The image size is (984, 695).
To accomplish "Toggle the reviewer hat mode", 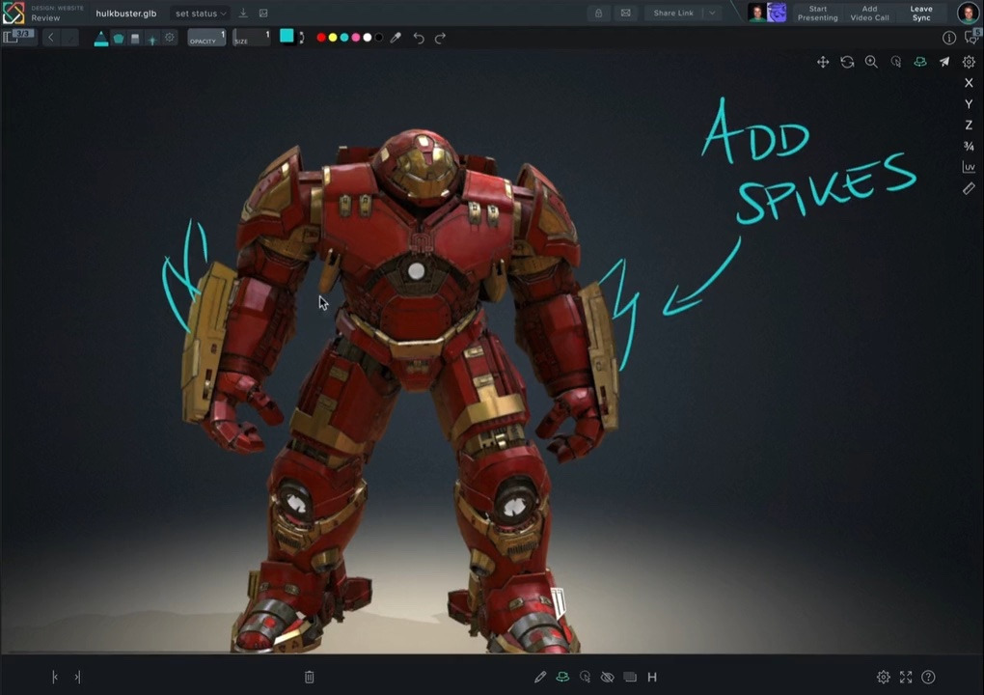I will point(562,677).
